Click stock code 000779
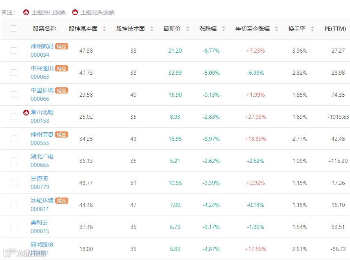The height and width of the screenshot is (260, 350). pyautogui.click(x=40, y=187)
